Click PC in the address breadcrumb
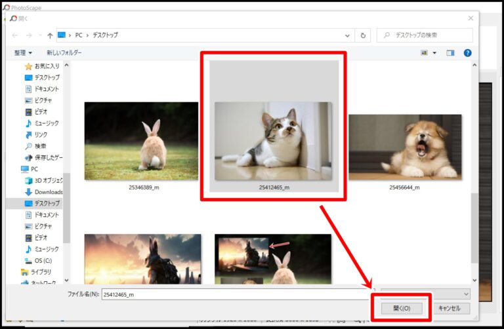Viewport: 504px width, 329px height. coord(79,35)
